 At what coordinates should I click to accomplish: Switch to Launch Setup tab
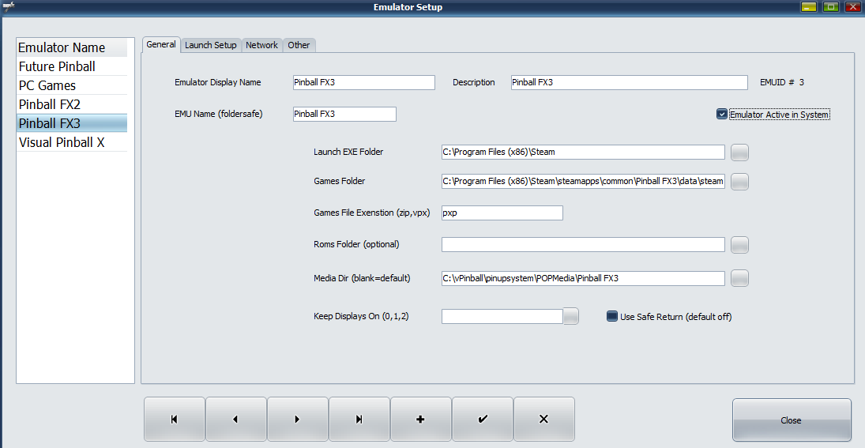pos(210,45)
